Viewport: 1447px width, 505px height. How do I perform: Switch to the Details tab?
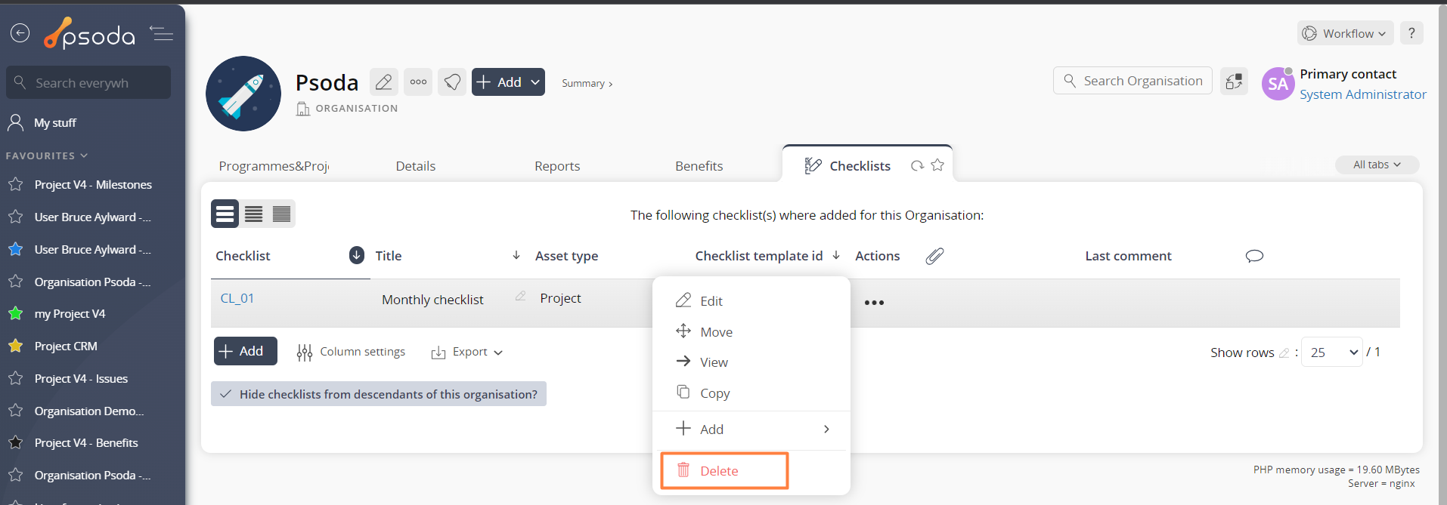pyautogui.click(x=416, y=166)
